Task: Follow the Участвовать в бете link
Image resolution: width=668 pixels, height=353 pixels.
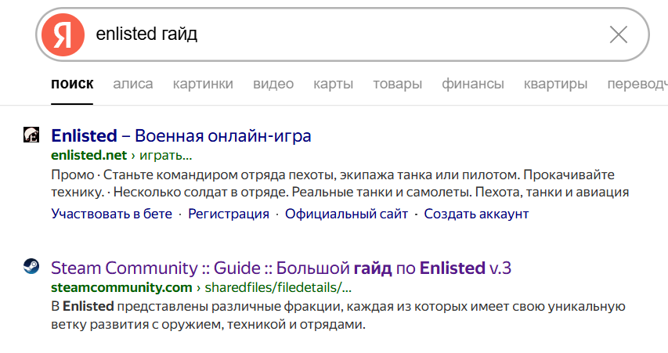Action: 111,214
